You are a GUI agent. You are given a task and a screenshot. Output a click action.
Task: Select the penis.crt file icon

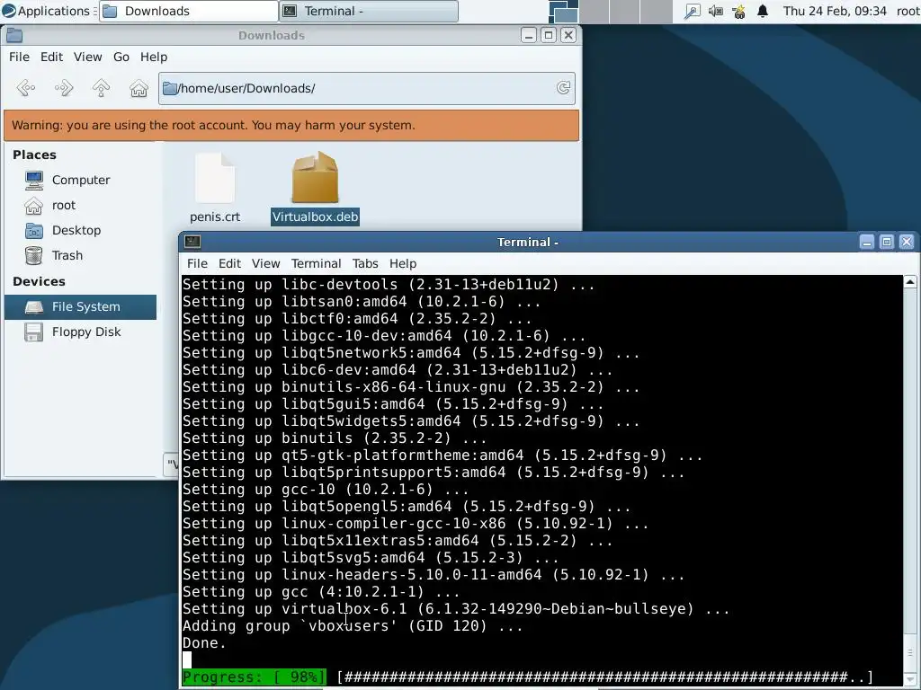pos(215,179)
